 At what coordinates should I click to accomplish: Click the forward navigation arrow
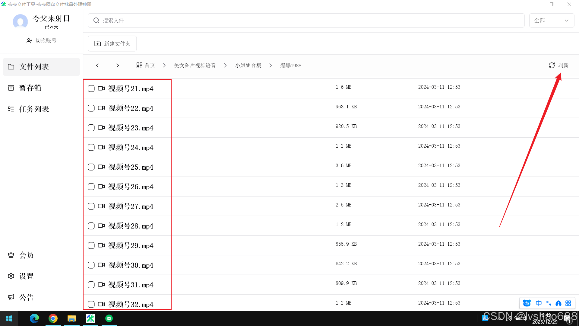[118, 66]
